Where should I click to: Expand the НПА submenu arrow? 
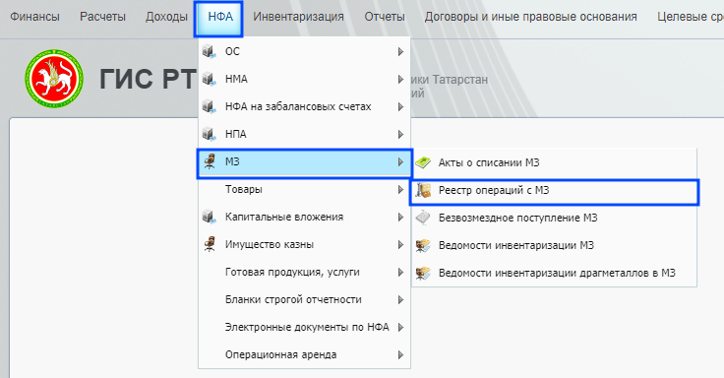[x=400, y=135]
